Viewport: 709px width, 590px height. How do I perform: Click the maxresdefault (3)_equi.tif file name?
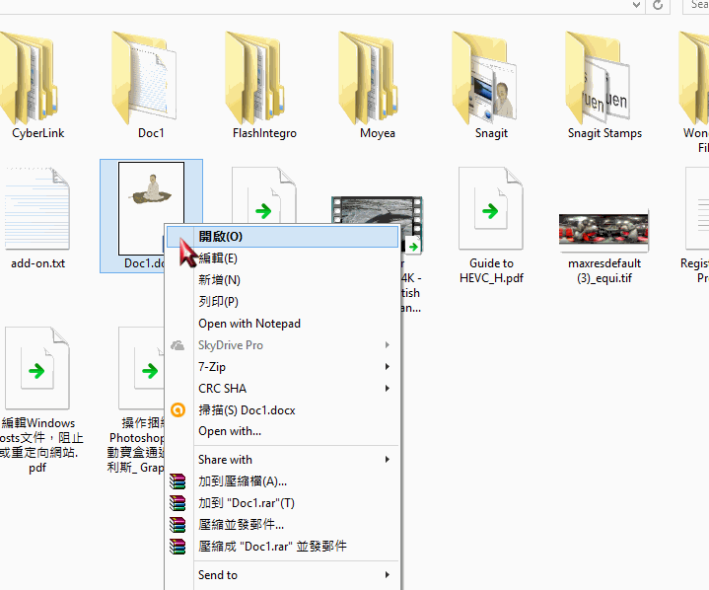coord(604,270)
